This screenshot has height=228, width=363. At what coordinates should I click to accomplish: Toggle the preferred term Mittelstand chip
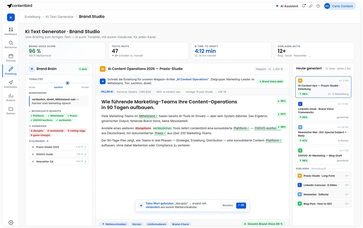[x=55, y=116]
